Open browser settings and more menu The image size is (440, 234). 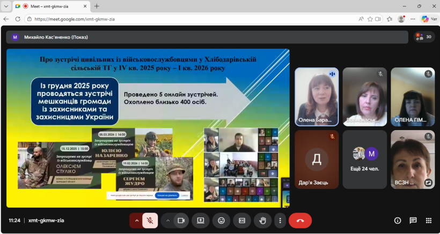(x=413, y=19)
